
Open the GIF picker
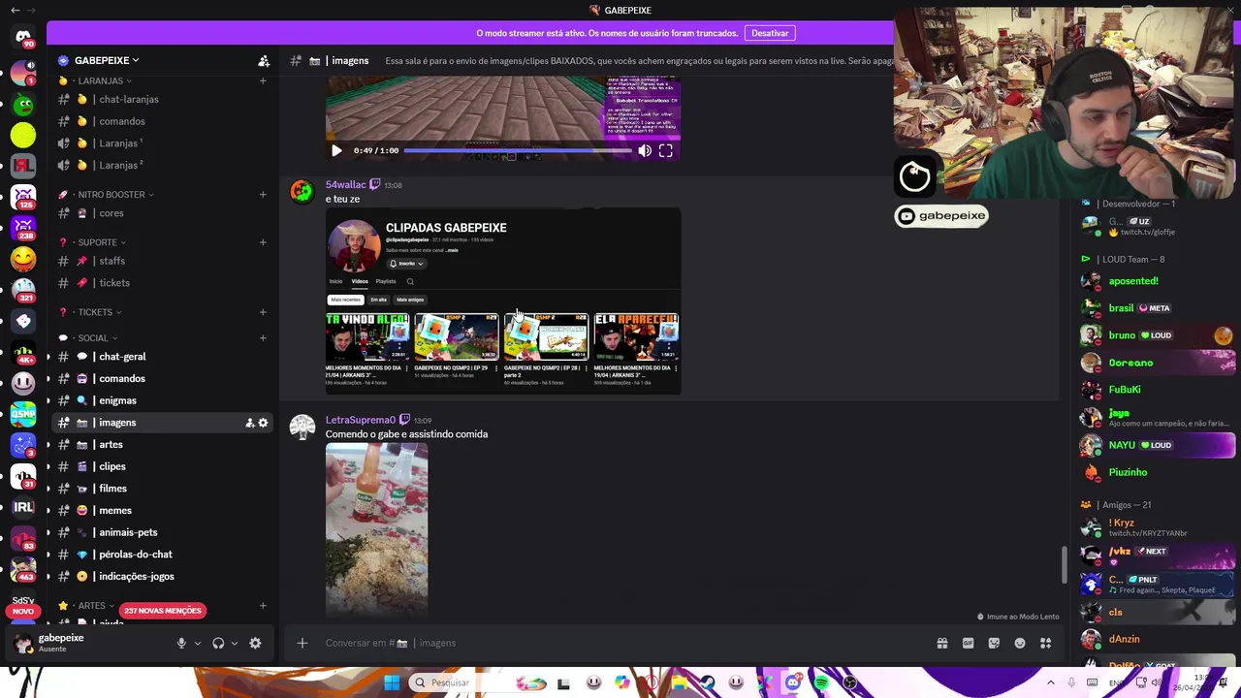click(x=968, y=643)
